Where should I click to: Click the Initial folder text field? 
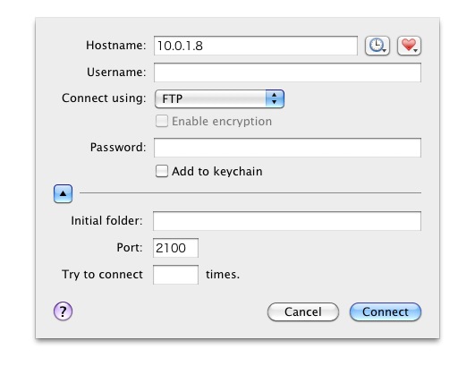(x=287, y=221)
